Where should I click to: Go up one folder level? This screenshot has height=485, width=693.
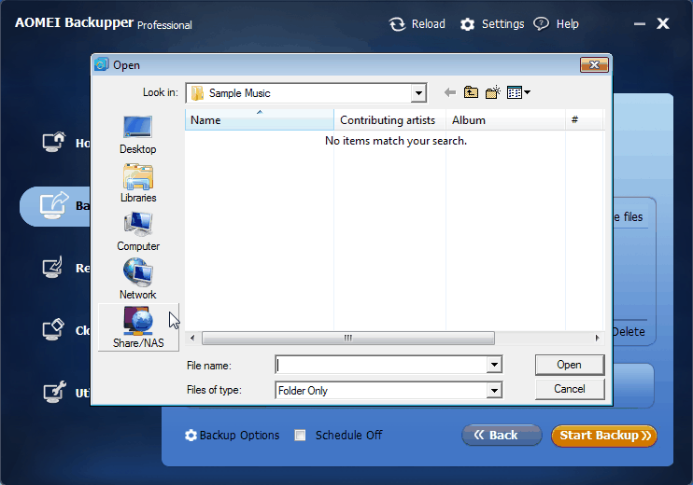tap(471, 92)
